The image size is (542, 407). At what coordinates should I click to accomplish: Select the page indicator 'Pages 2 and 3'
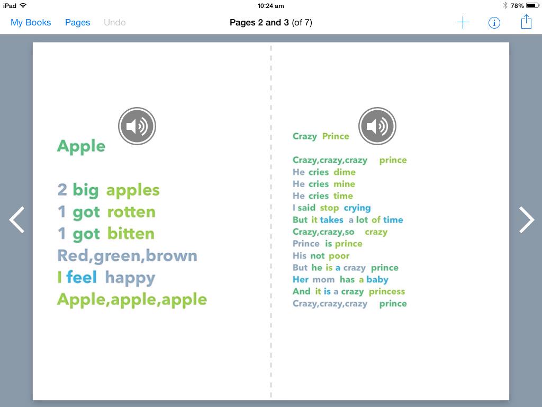point(271,22)
